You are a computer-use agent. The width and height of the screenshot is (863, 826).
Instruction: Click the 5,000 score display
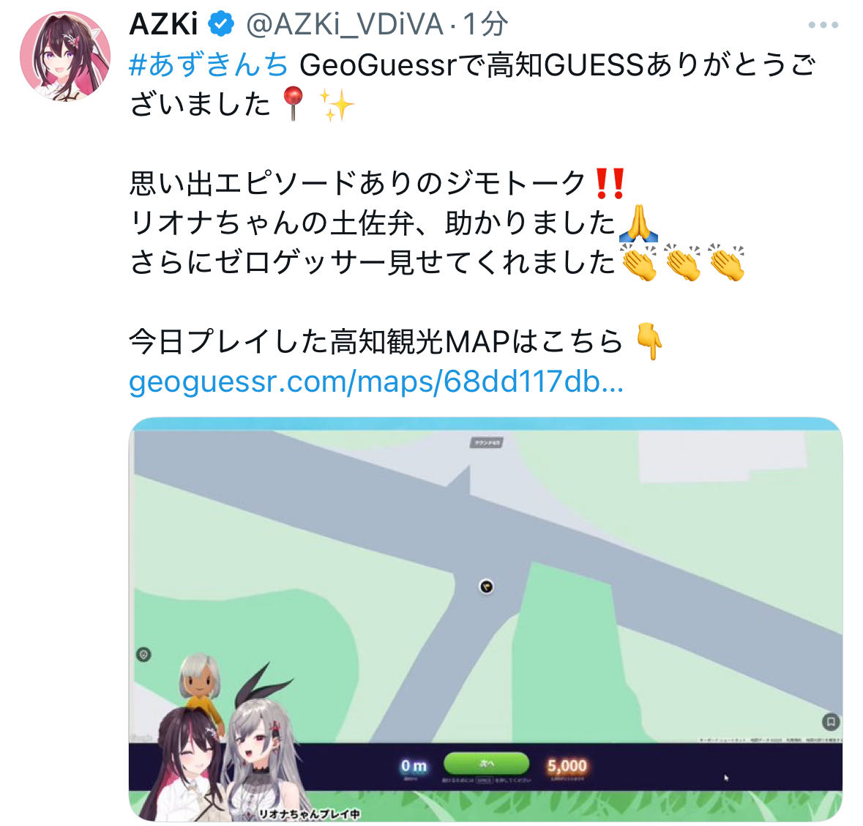click(567, 766)
